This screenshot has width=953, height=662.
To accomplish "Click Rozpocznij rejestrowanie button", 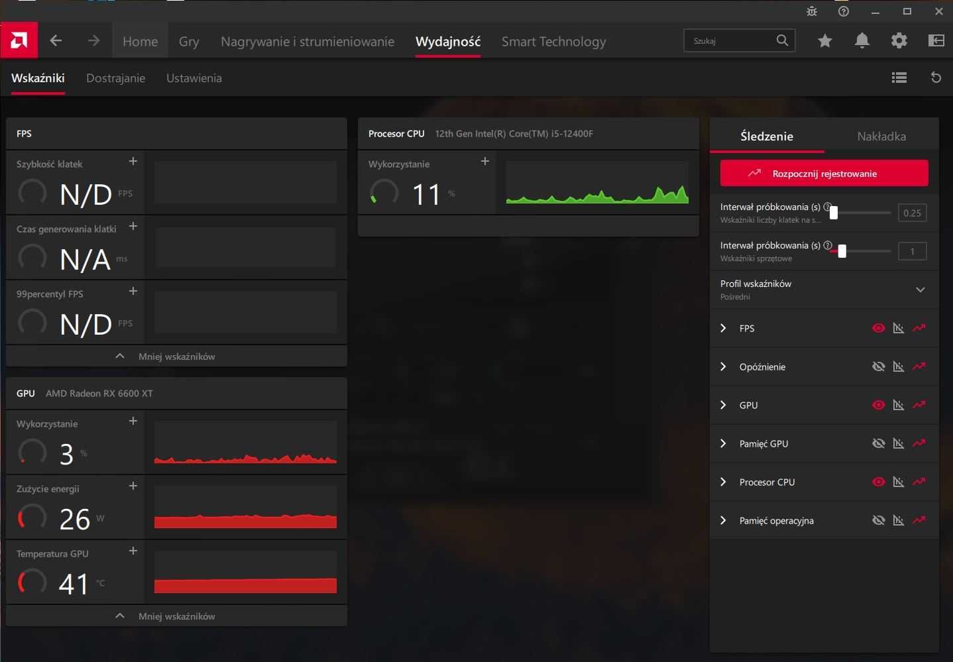I will (824, 173).
